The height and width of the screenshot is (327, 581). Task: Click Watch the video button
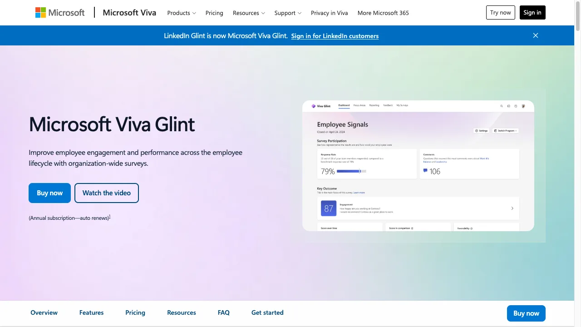tap(107, 193)
